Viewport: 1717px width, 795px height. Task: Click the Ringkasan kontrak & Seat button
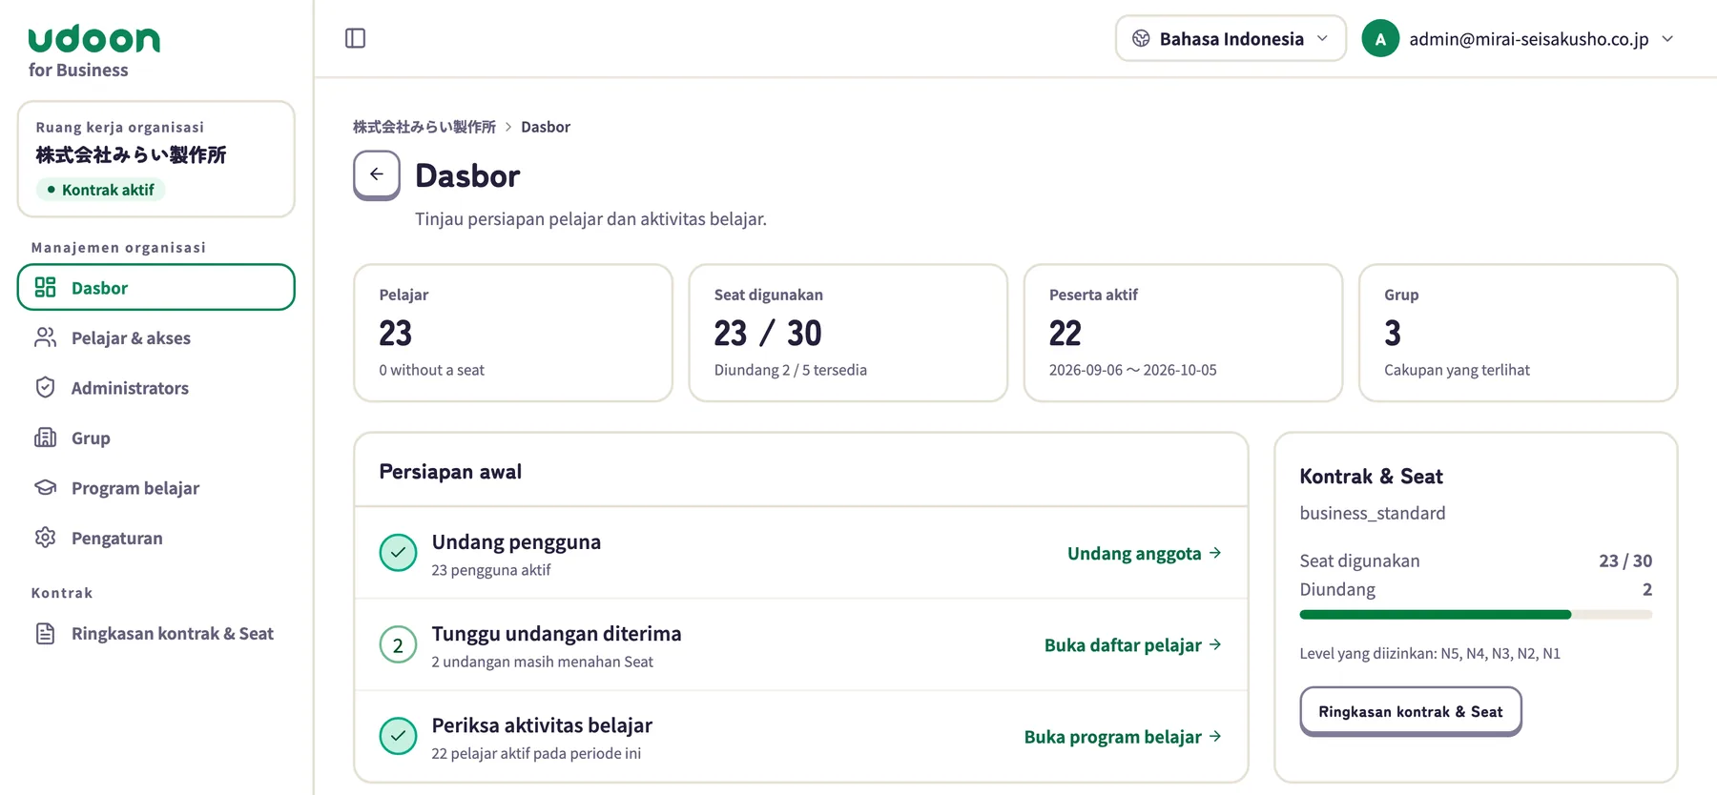coord(1410,711)
